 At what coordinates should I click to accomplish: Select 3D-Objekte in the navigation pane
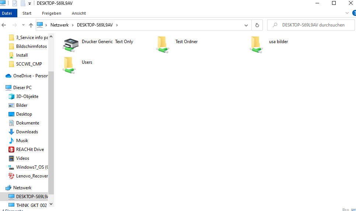27,96
